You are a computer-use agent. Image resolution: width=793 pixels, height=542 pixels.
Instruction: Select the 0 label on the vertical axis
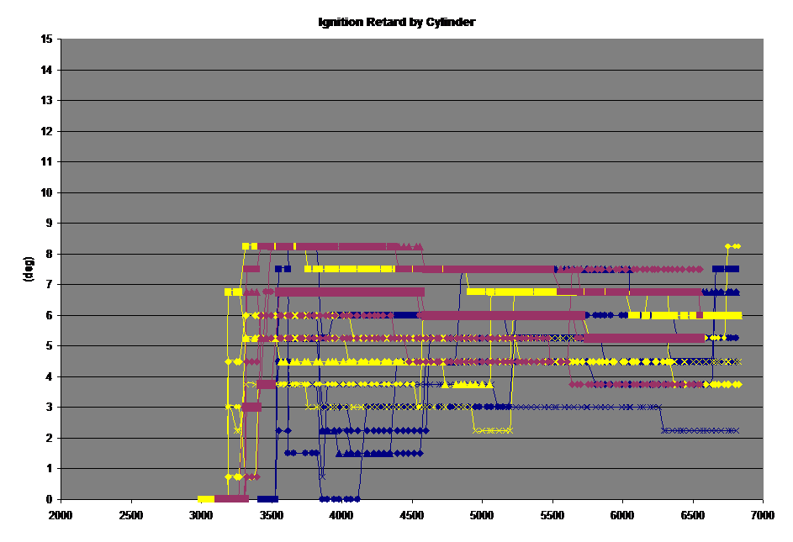pos(49,499)
